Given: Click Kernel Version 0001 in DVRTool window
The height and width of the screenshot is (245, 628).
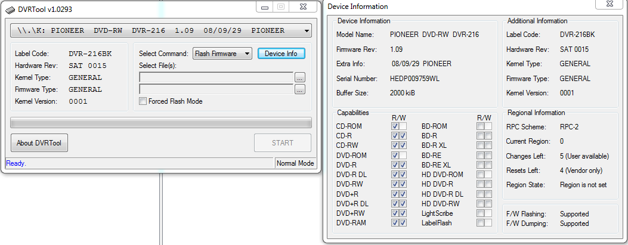Looking at the screenshot, I should (78, 102).
